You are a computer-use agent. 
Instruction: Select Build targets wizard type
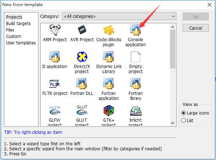18,24
